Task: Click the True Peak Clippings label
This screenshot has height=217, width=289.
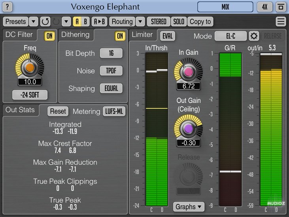Action: tap(65, 181)
